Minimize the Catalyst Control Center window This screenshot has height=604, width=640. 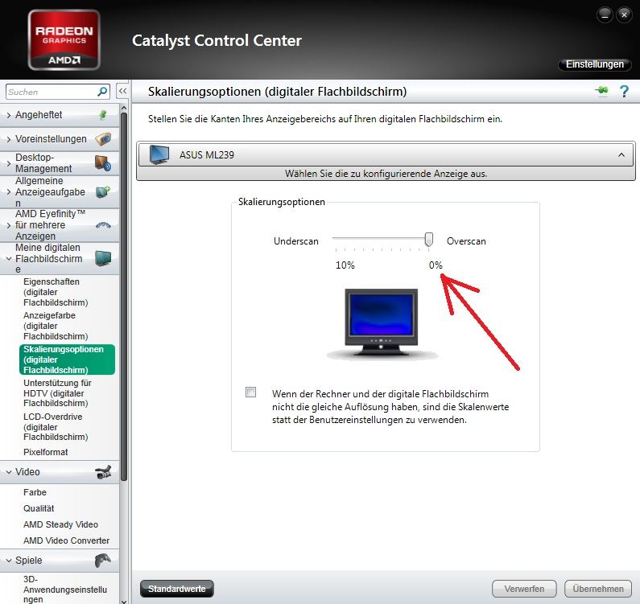click(x=605, y=15)
